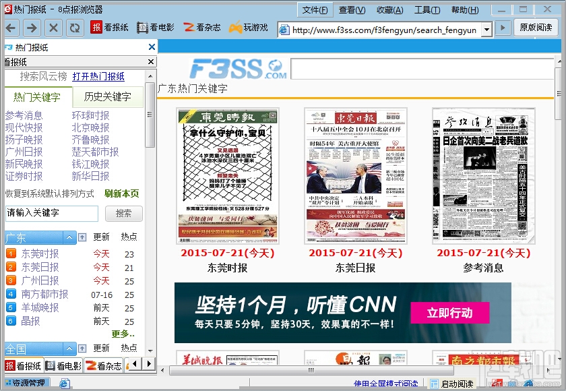Open the 帮助(H) menu

[x=465, y=10]
